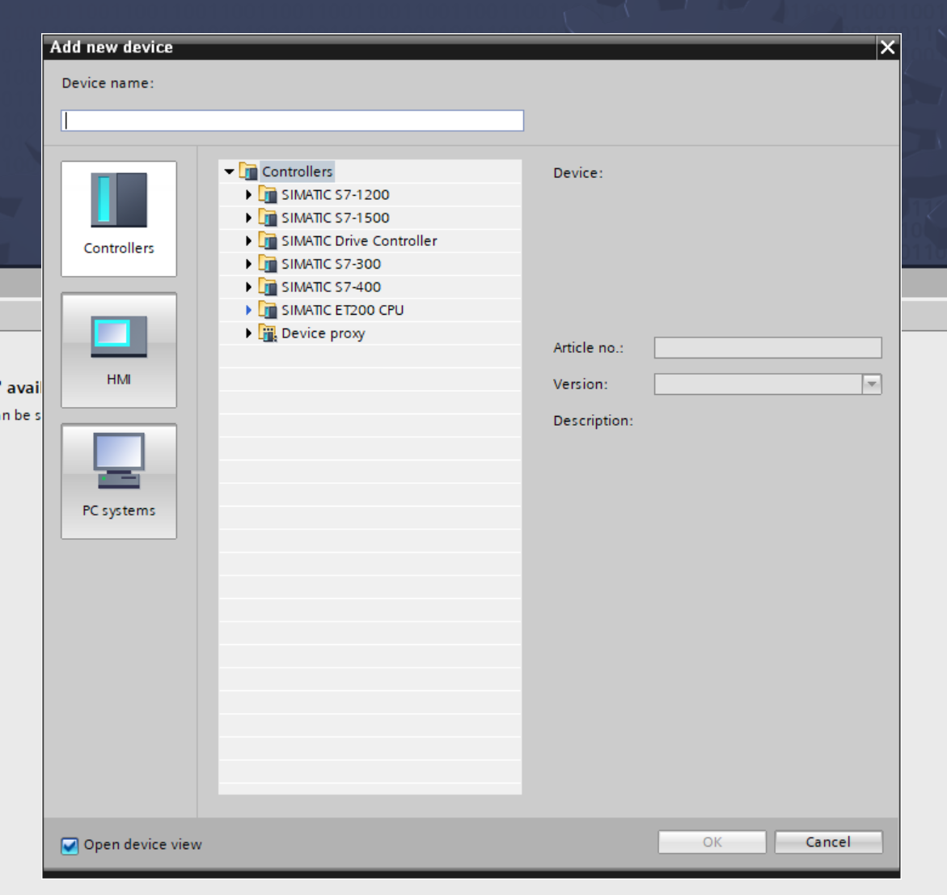Expand the SIMATIC S7-1200 node

click(248, 194)
